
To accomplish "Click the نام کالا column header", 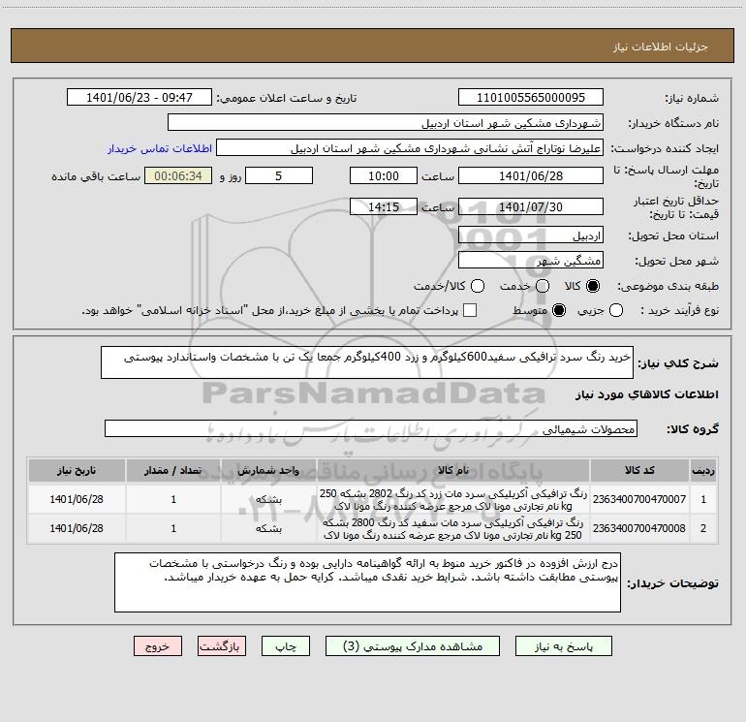I will 453,470.
